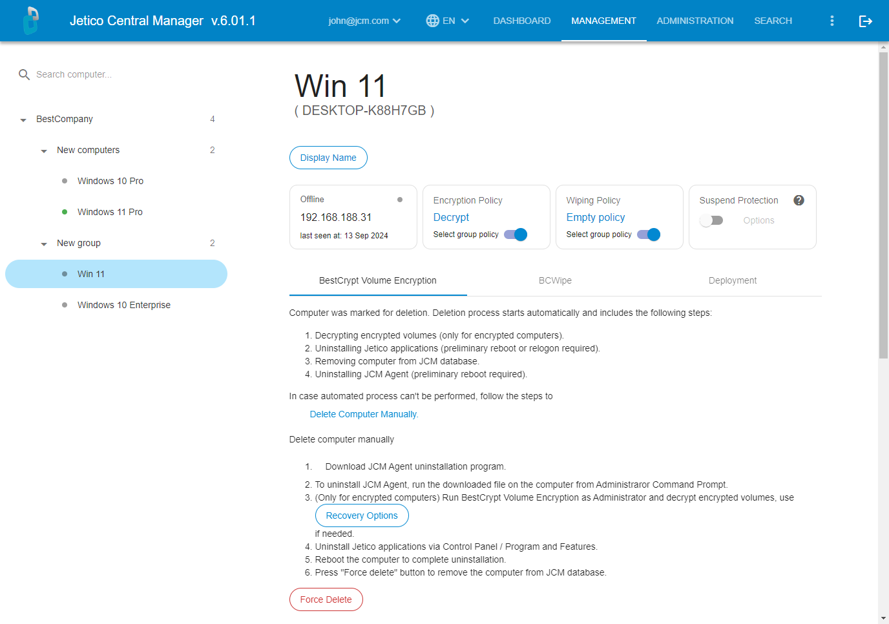Screen dimensions: 889x624
Task: Switch to the Deployment tab
Action: tap(733, 280)
